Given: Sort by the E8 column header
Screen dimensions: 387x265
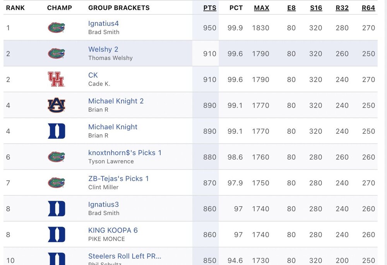Looking at the screenshot, I should coord(291,8).
